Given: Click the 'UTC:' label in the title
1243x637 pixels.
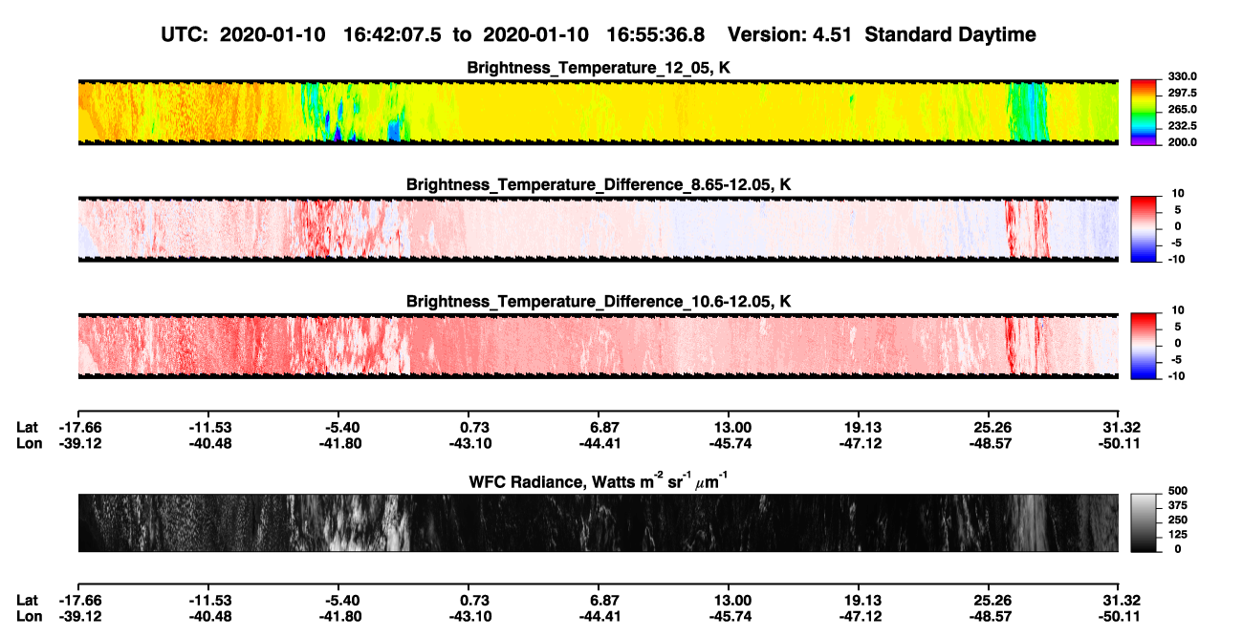Looking at the screenshot, I should click(183, 35).
